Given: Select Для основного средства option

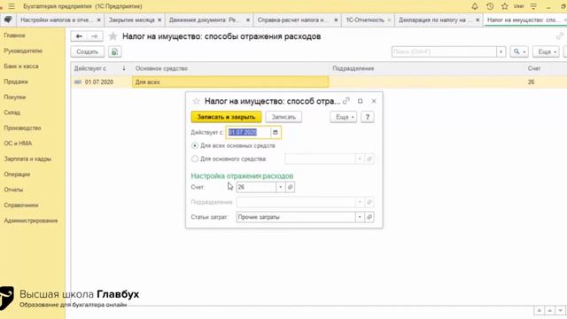Looking at the screenshot, I should 195,159.
